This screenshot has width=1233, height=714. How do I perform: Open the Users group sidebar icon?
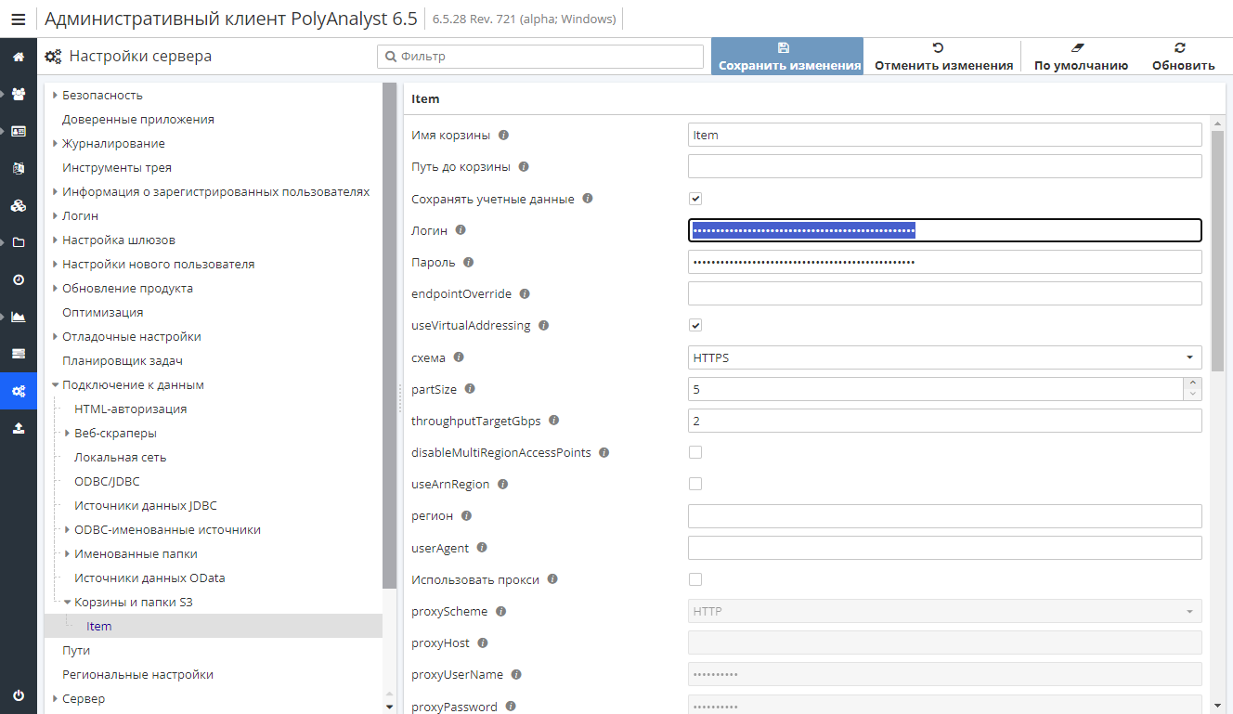tap(19, 94)
